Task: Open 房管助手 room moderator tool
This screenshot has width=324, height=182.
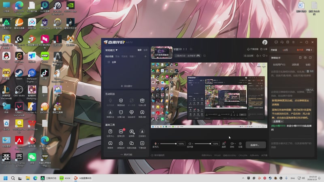Action: click(x=121, y=145)
